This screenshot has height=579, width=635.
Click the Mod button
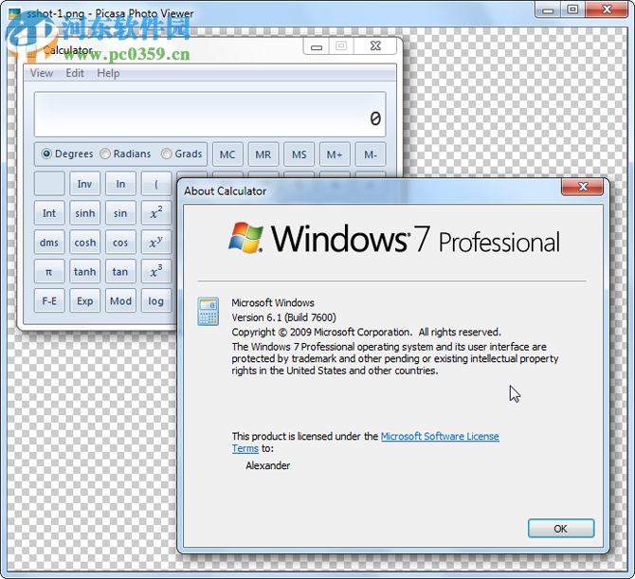[120, 300]
